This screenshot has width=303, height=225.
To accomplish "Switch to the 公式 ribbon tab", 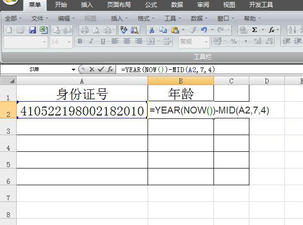I will 151,4.
